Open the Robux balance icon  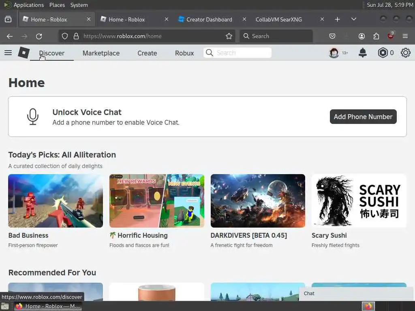[x=383, y=53]
